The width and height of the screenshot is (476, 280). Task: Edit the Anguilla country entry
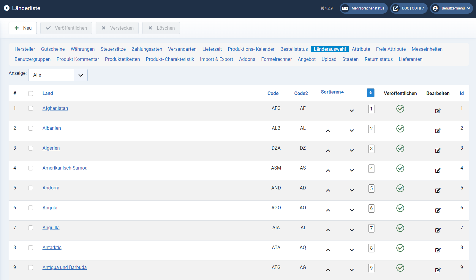438,230
